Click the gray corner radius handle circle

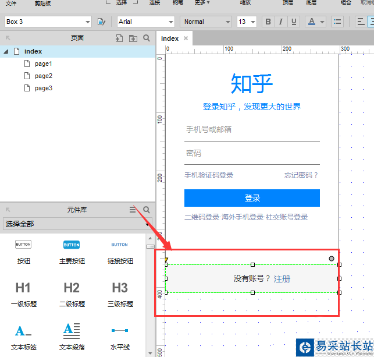332,259
